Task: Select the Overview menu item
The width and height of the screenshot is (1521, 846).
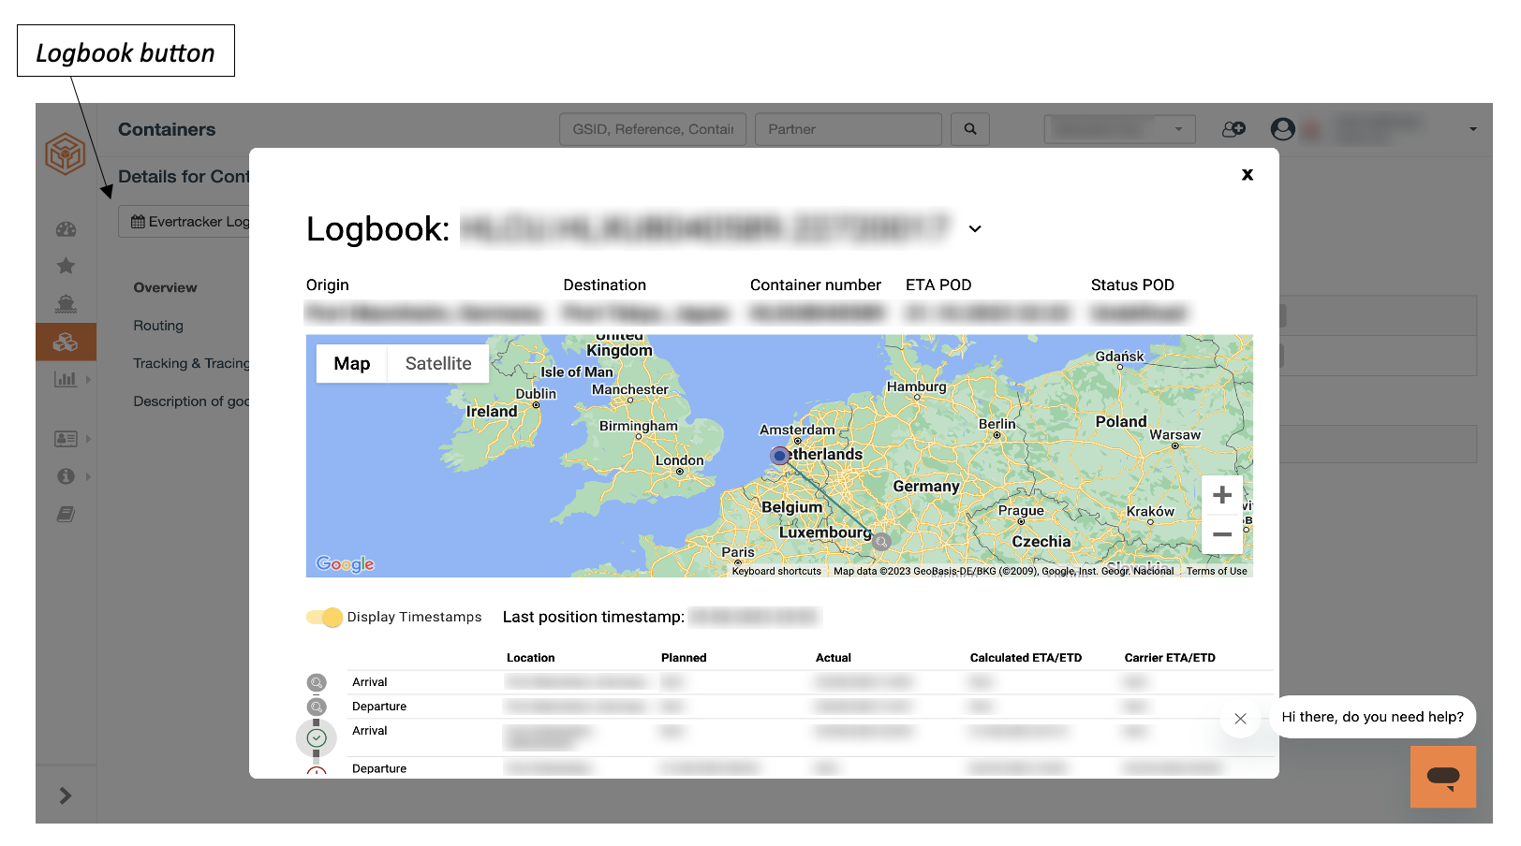Action: (x=165, y=287)
